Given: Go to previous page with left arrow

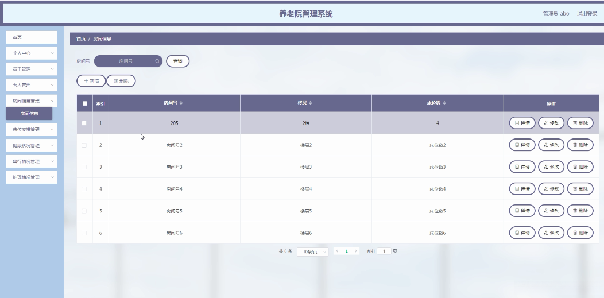Looking at the screenshot, I should 338,251.
